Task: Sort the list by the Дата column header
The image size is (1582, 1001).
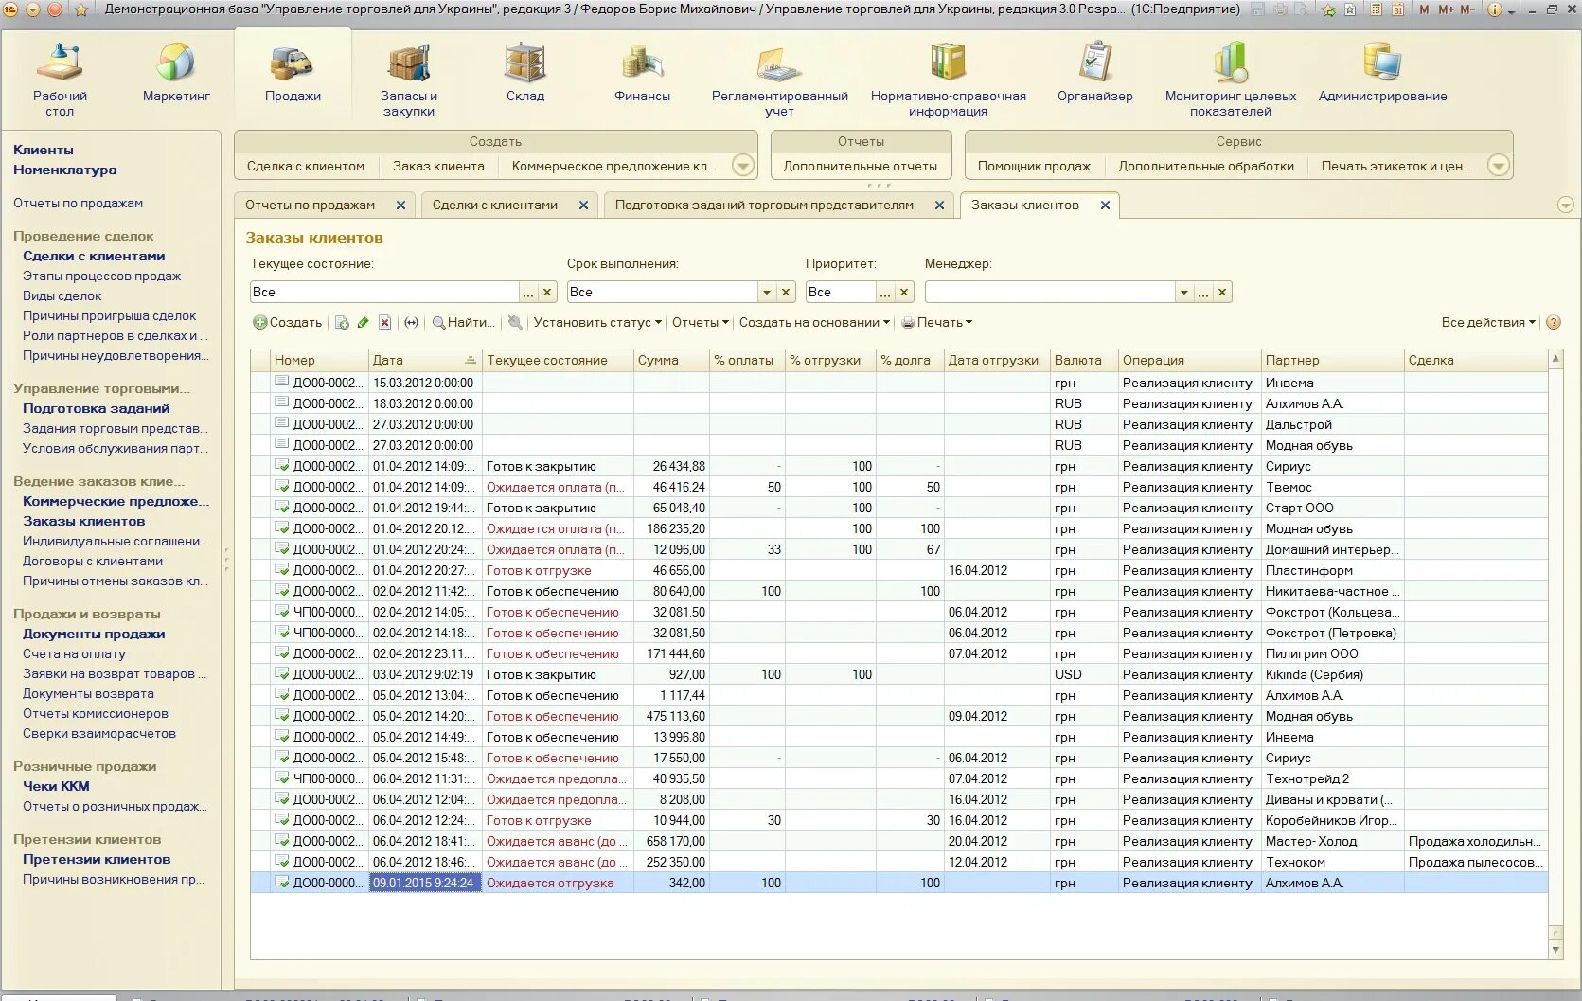Action: pyautogui.click(x=425, y=361)
